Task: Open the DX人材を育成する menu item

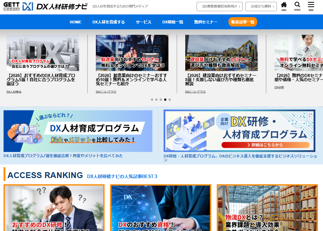Action: coord(108,22)
